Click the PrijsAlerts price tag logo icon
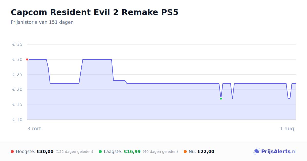This screenshot has width=307, height=161. point(257,152)
